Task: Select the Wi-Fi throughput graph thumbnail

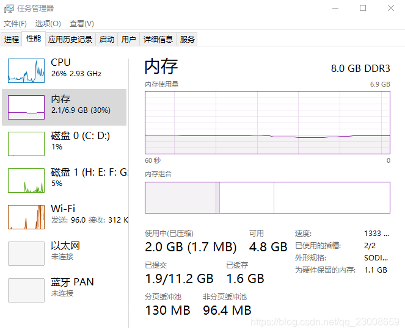Action: point(26,217)
